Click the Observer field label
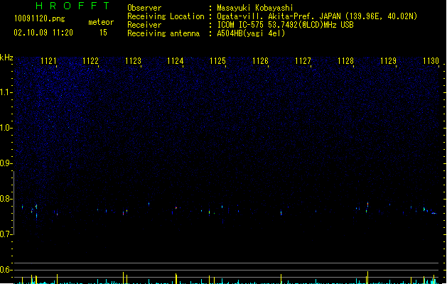This screenshot has width=447, height=284. point(144,8)
